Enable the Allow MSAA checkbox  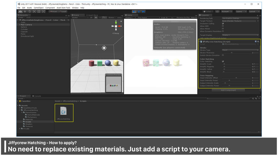223,29
